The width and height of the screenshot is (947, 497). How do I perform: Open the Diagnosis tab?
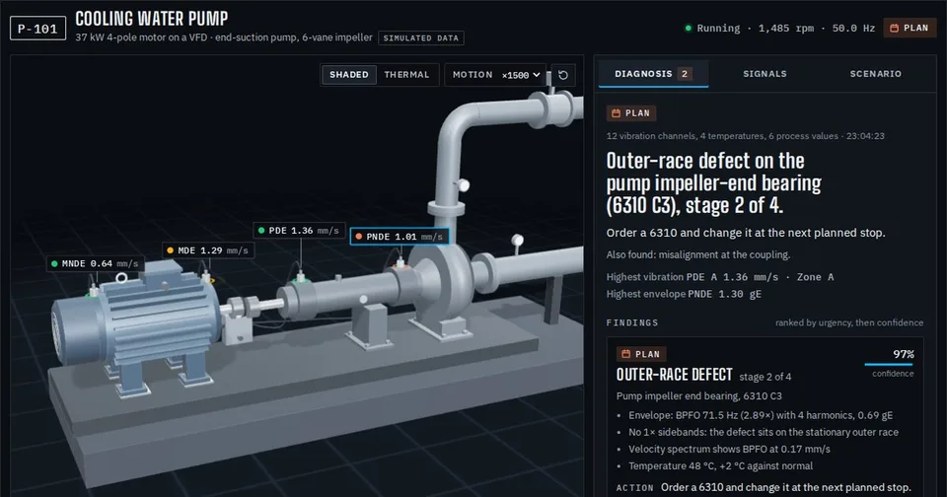pos(653,74)
